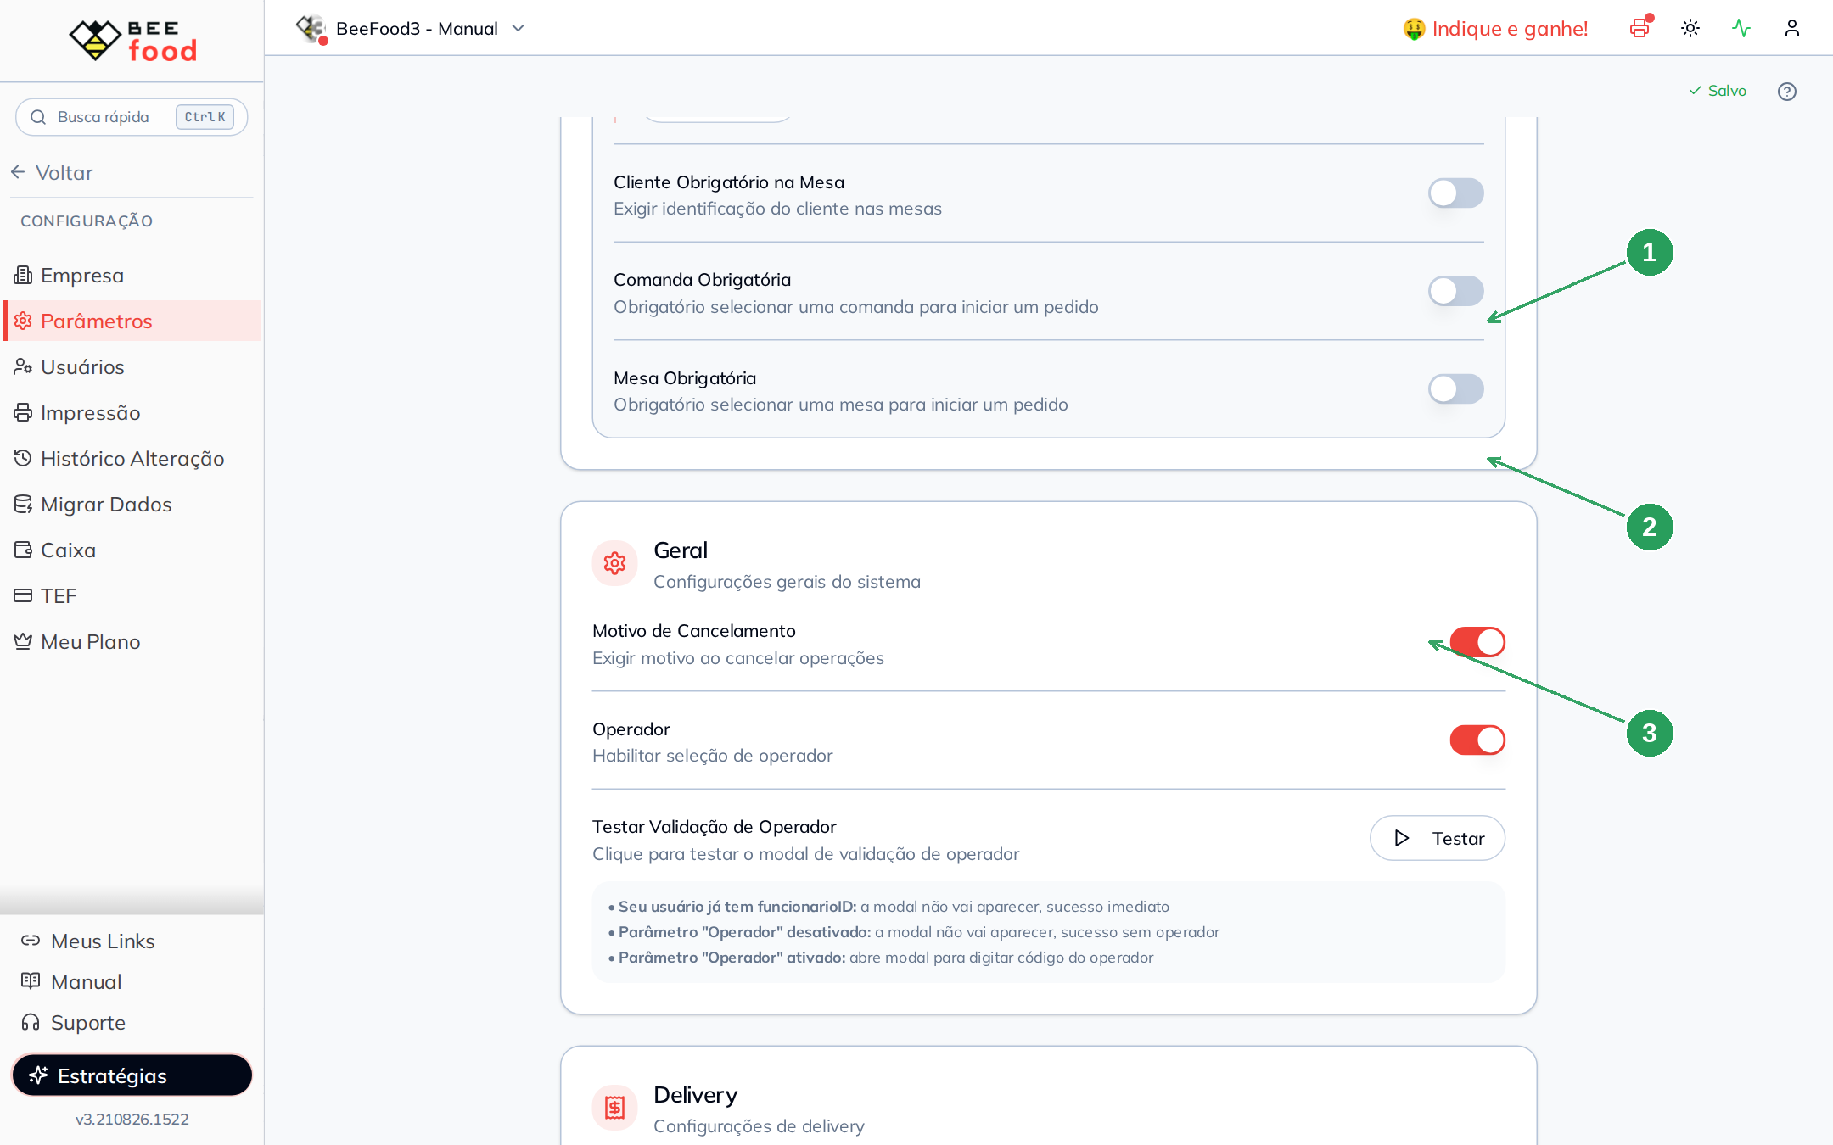Enable Comanda Obrigatória toggle
Viewport: 1833px width, 1145px height.
pyautogui.click(x=1456, y=292)
